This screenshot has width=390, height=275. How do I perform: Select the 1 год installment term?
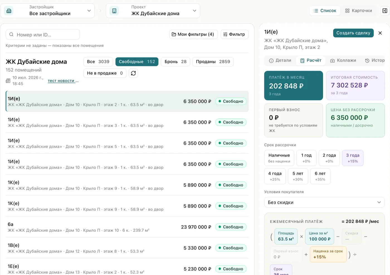point(306,158)
